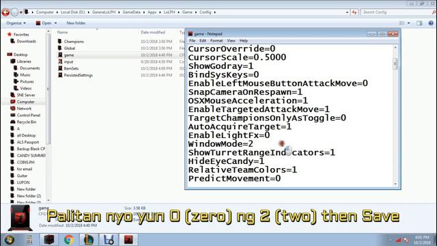
Task: Sort by the Date modified column header
Action: click(153, 32)
